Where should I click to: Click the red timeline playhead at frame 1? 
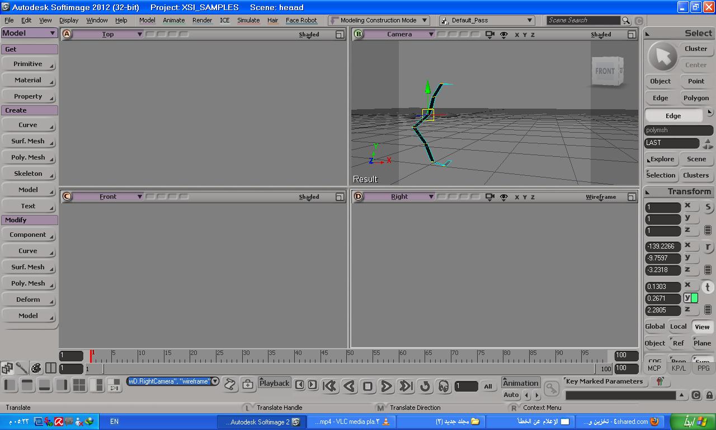click(91, 356)
